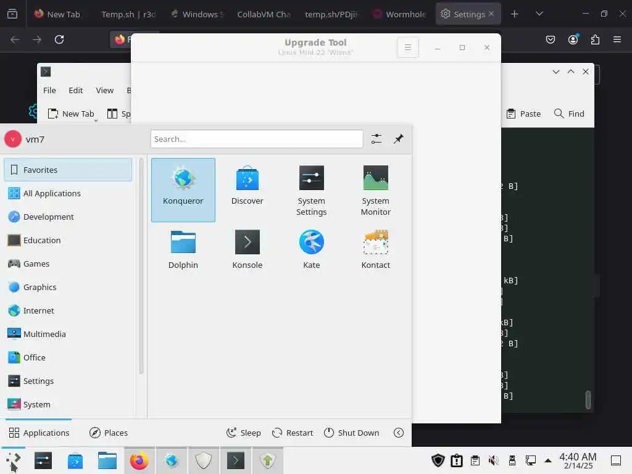The height and width of the screenshot is (474, 632).
Task: Switch to CollabVM browser tab
Action: pos(263,14)
